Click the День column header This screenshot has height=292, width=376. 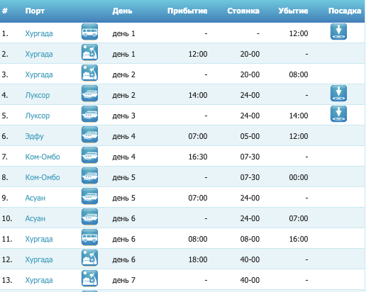[x=122, y=11]
